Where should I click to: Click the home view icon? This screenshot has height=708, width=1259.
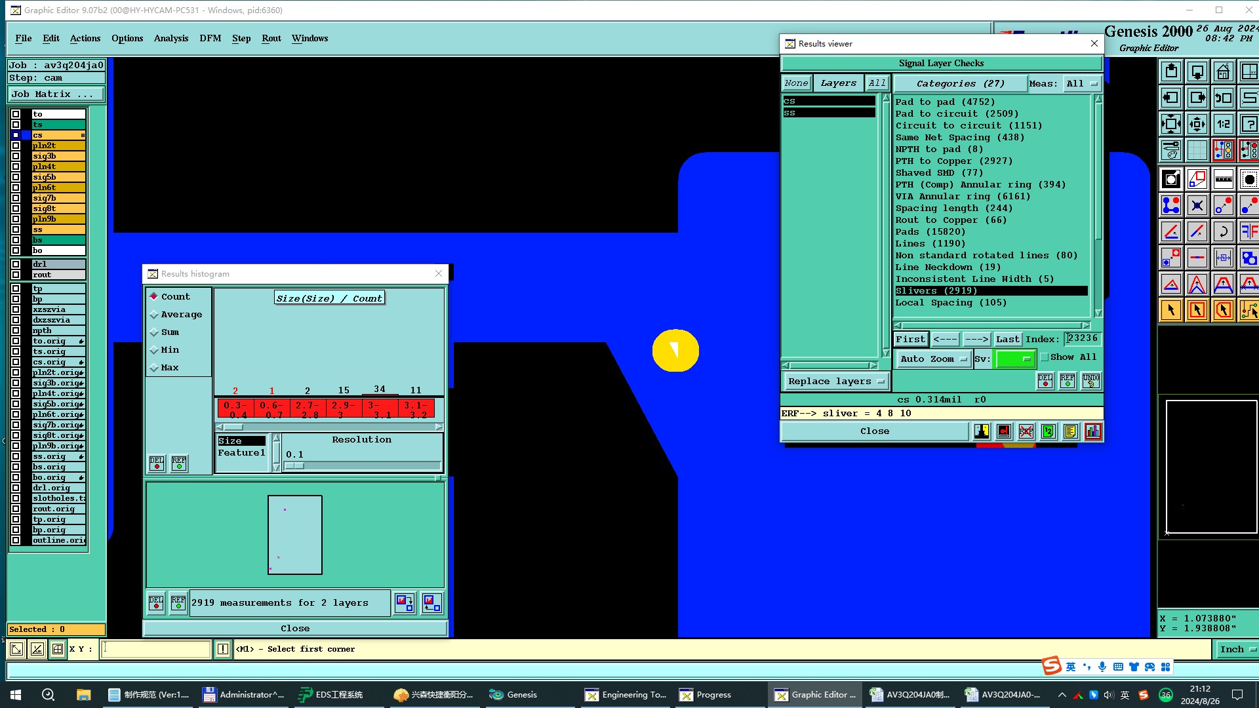coord(1223,71)
